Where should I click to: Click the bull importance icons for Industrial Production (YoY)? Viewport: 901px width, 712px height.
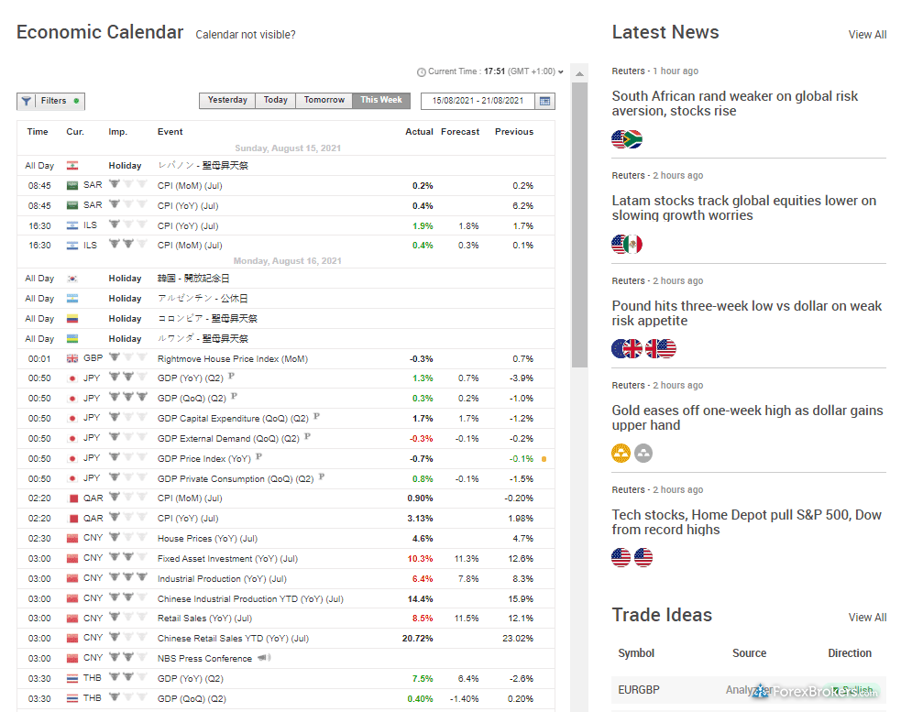[127, 578]
